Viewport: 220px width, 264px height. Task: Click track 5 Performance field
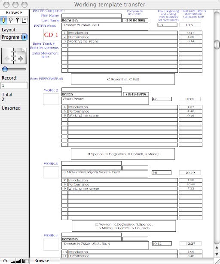123,111
